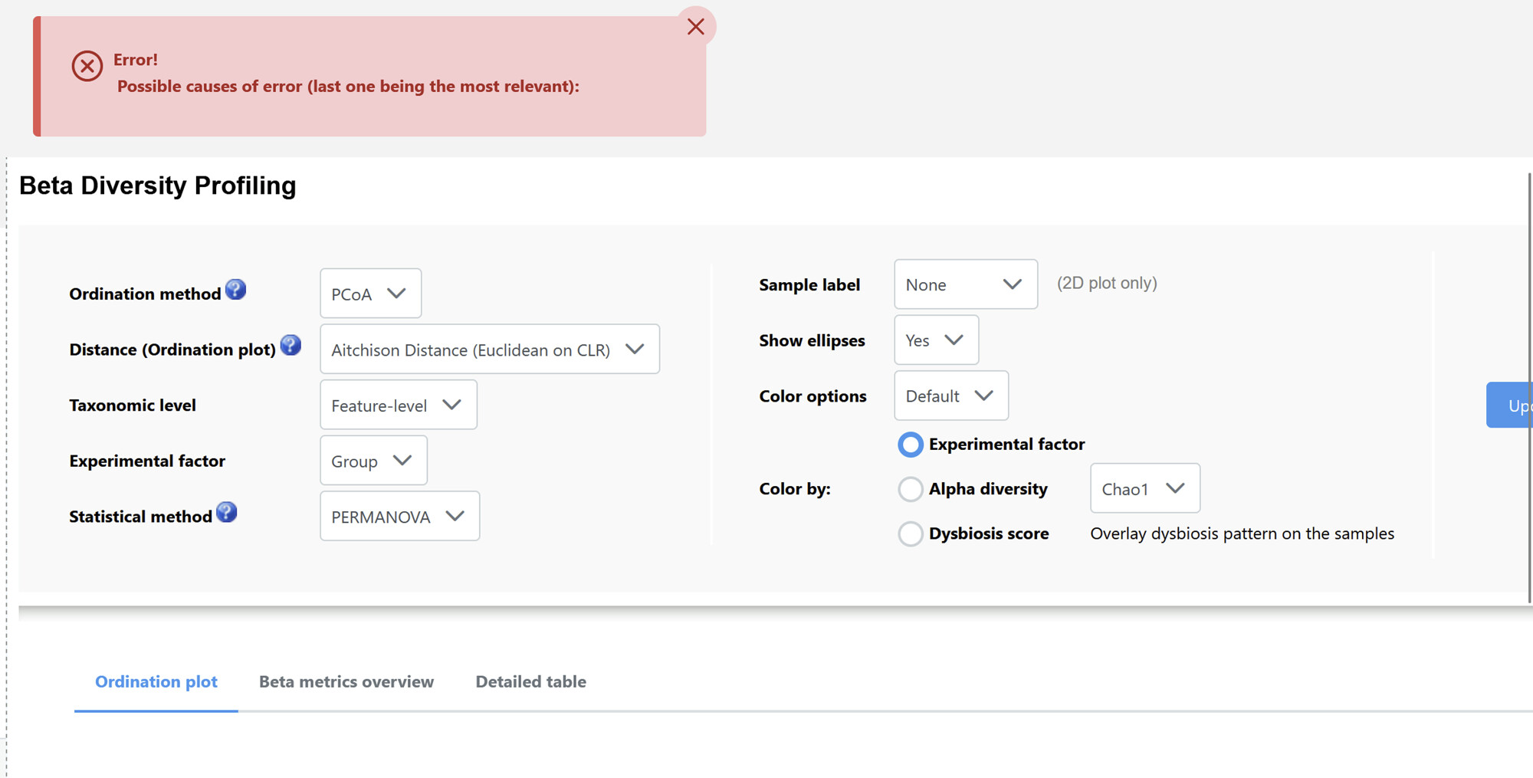Screen dimensions: 1533x778
Task: Open the Color options Default dropdown
Action: (951, 396)
